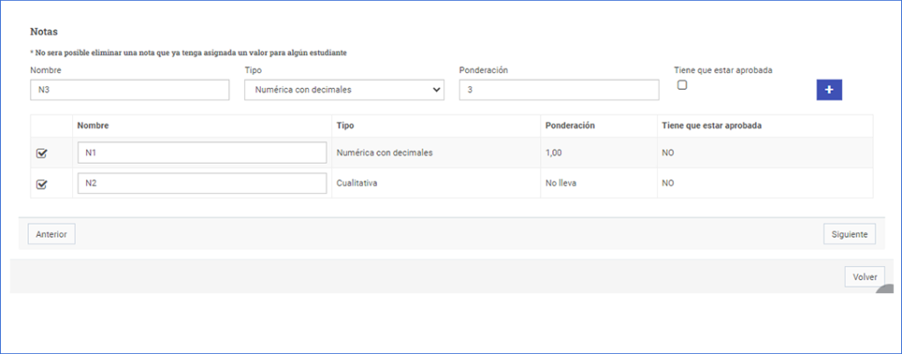
Task: Click the Tipo column header in the table
Action: (x=345, y=126)
